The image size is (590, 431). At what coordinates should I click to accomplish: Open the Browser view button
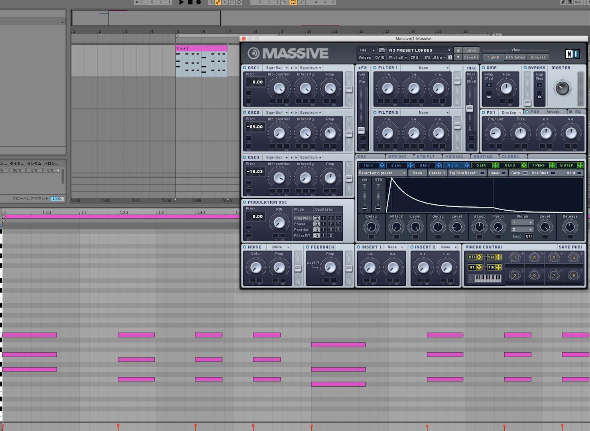[x=538, y=57]
